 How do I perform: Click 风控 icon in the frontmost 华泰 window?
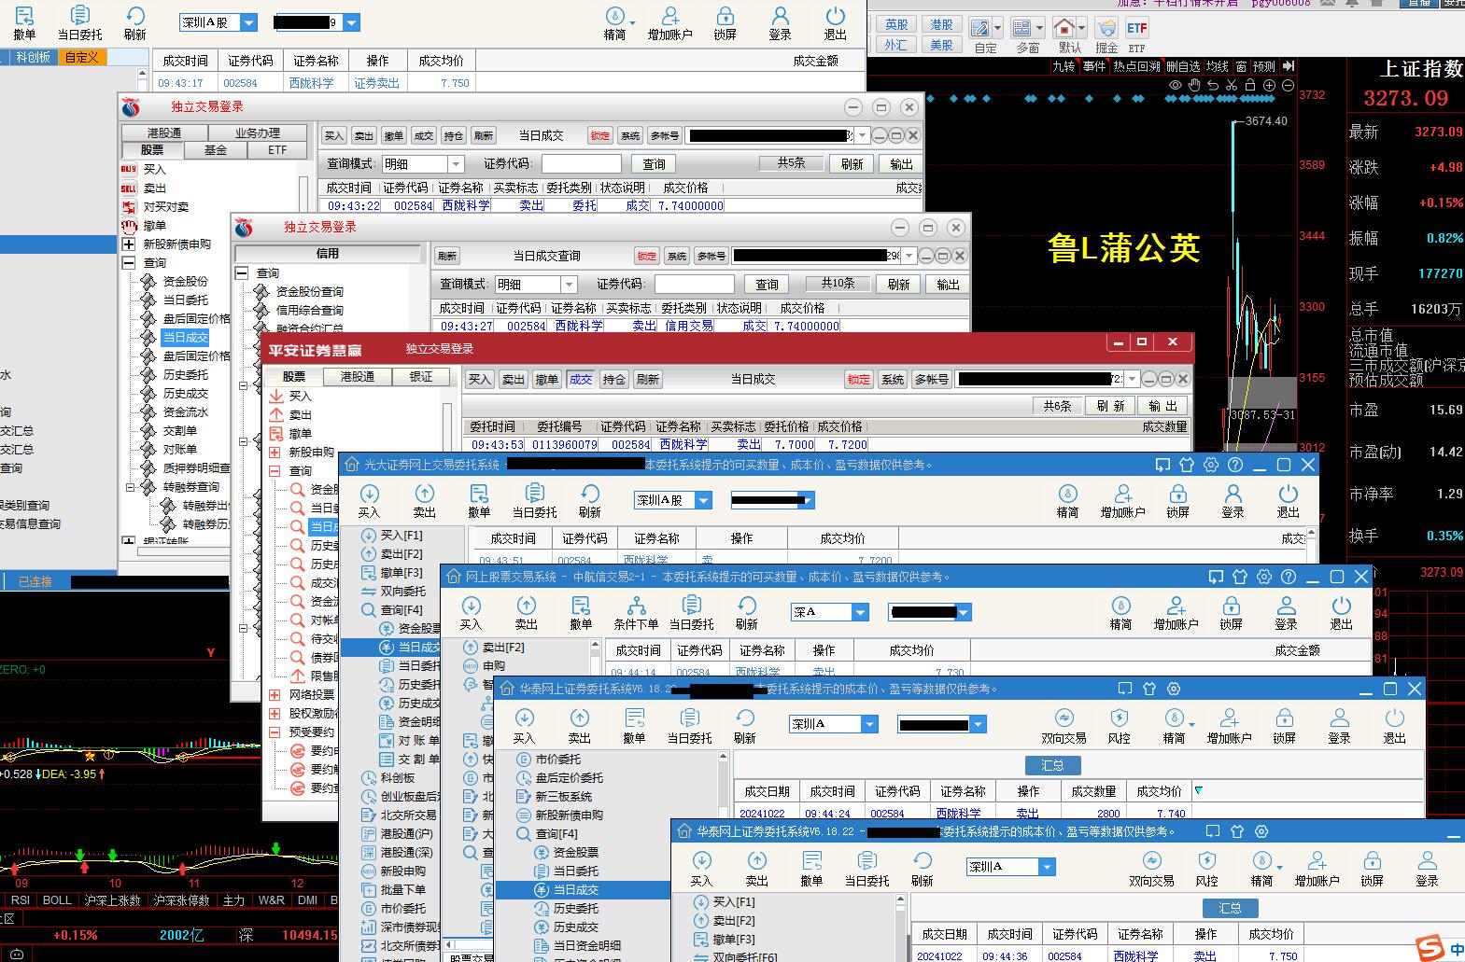coord(1206,868)
